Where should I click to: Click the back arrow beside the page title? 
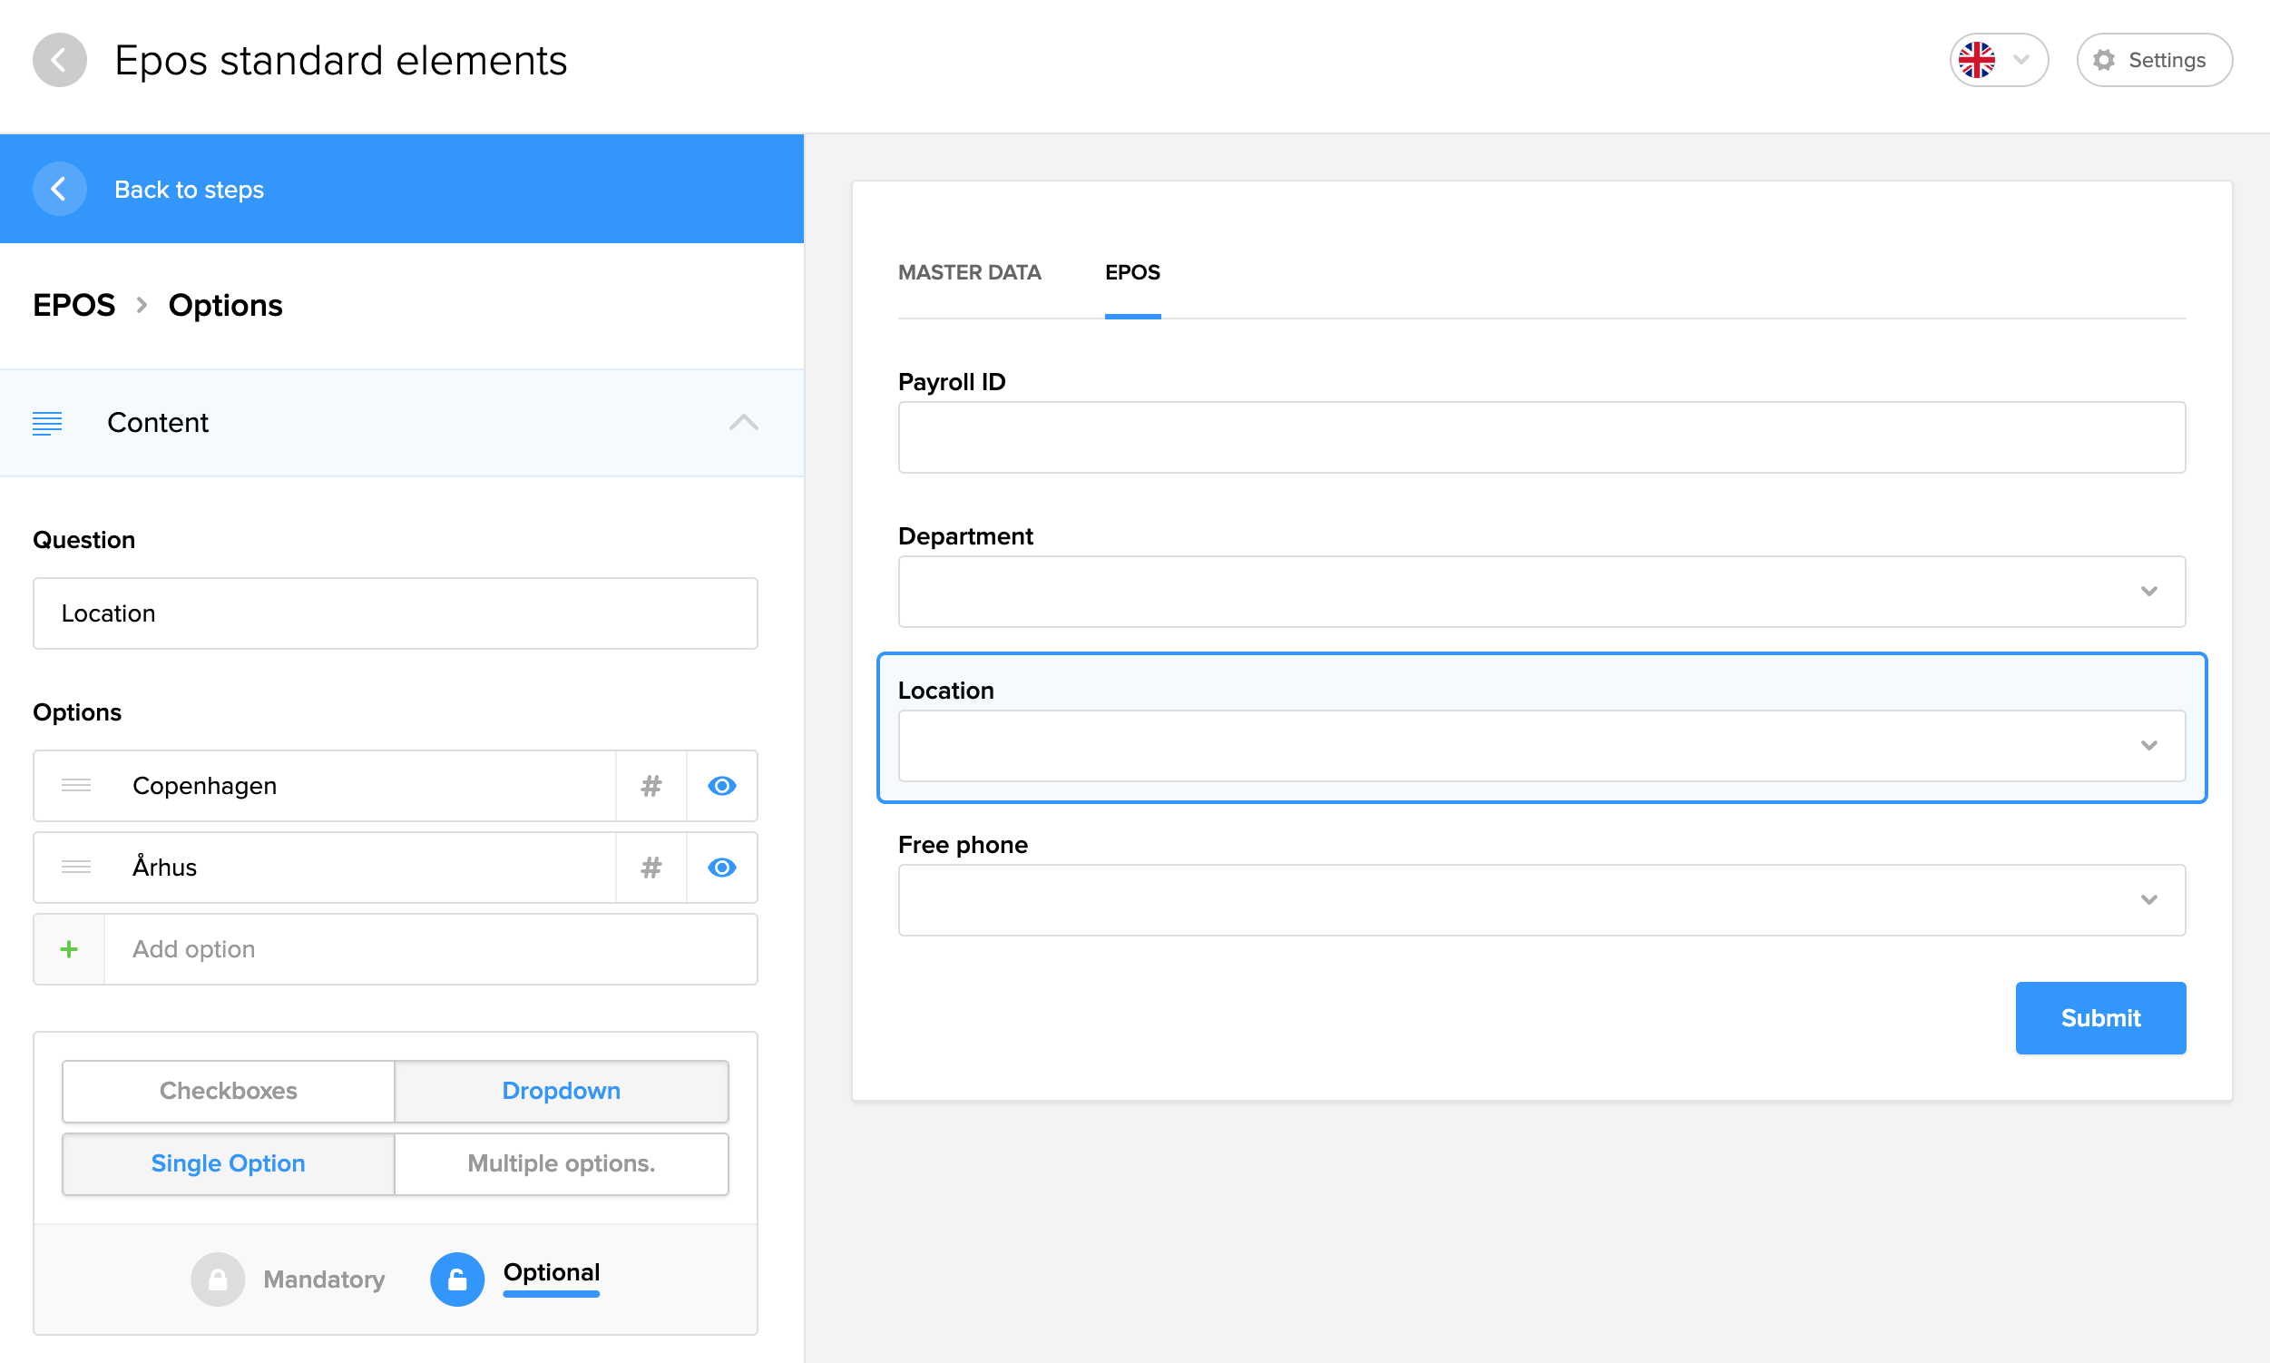[x=60, y=61]
